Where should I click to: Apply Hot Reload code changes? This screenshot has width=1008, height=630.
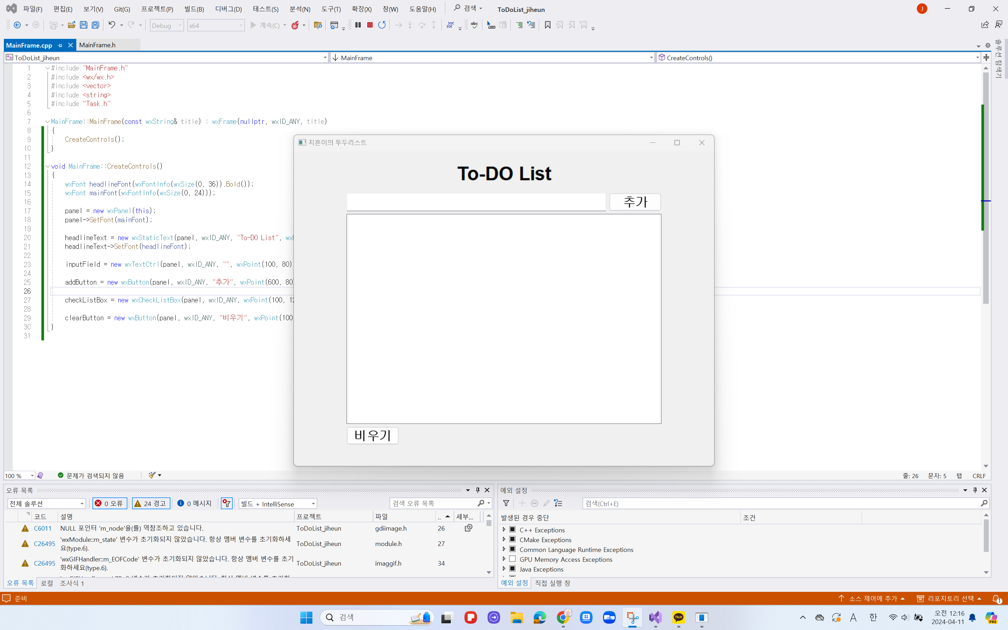click(296, 25)
